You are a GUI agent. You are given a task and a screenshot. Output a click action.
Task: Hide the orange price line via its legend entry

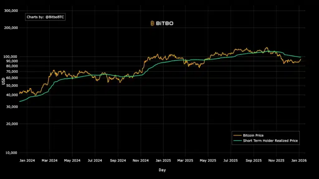tap(253, 135)
